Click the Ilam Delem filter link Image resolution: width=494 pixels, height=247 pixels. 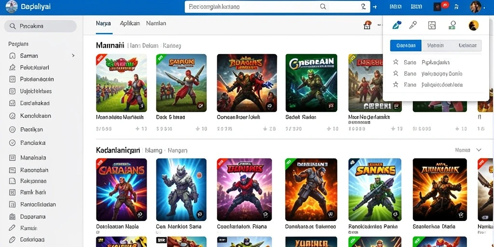point(144,46)
